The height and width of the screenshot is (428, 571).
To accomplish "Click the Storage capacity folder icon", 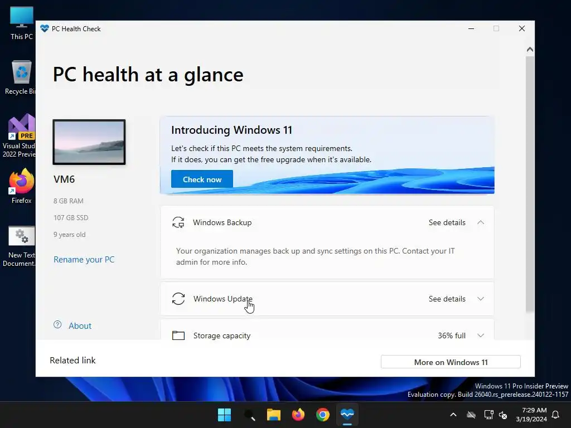I will tap(178, 335).
